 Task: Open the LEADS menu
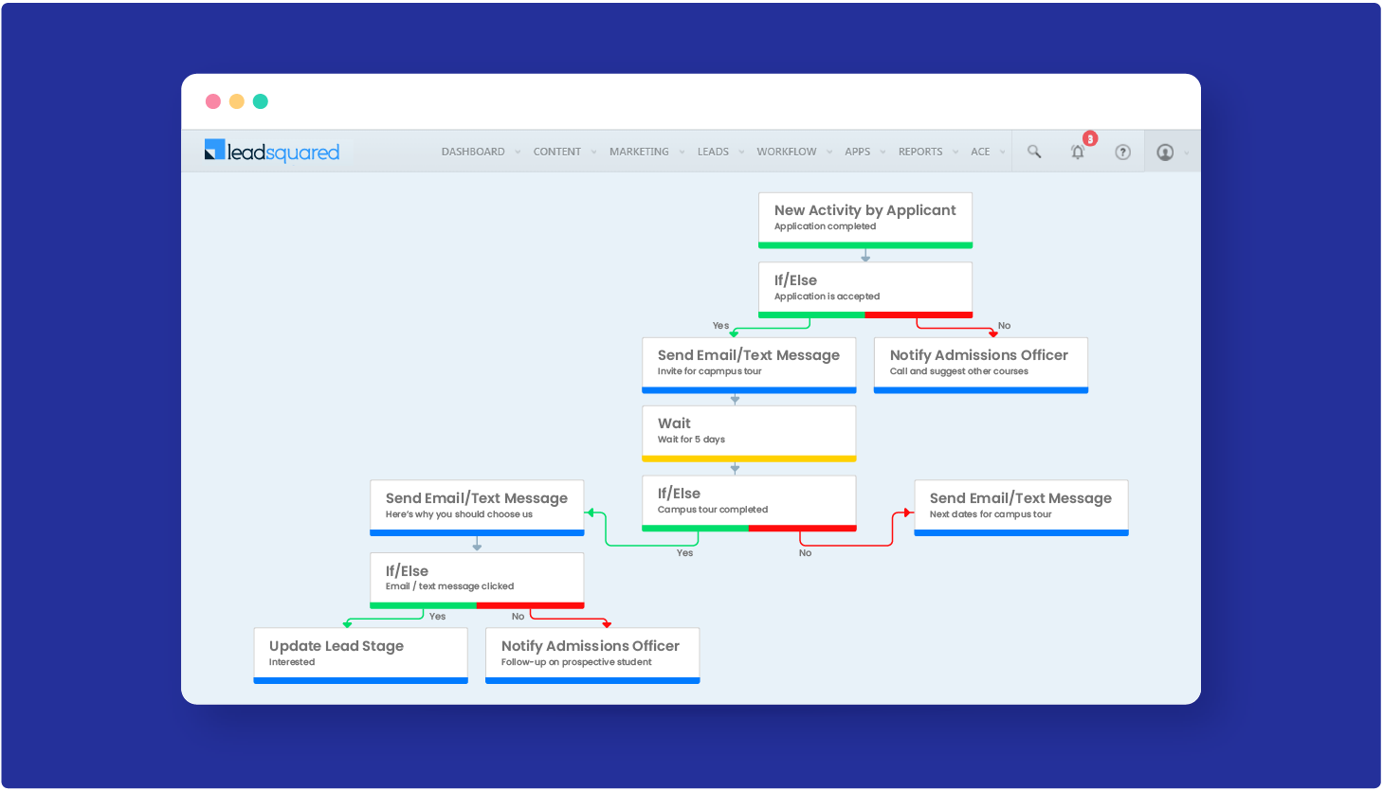click(x=713, y=152)
